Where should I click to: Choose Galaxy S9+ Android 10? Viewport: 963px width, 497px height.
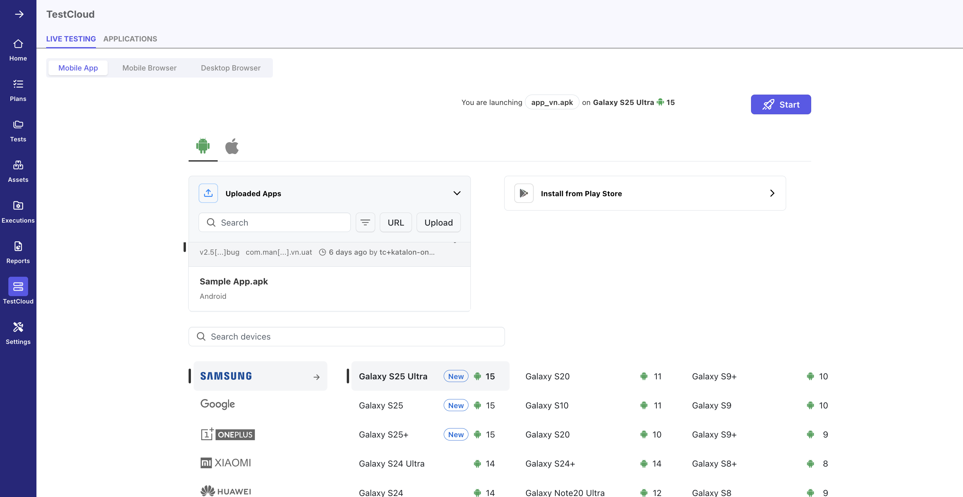tap(763, 376)
